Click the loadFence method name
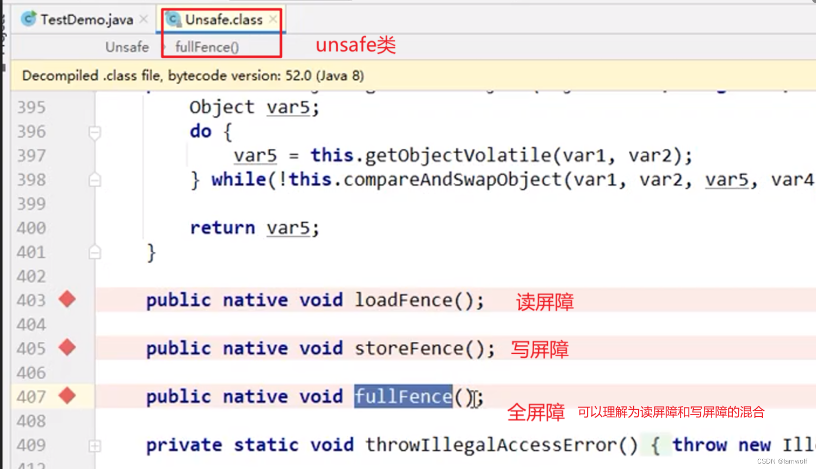816x469 pixels. (x=403, y=300)
